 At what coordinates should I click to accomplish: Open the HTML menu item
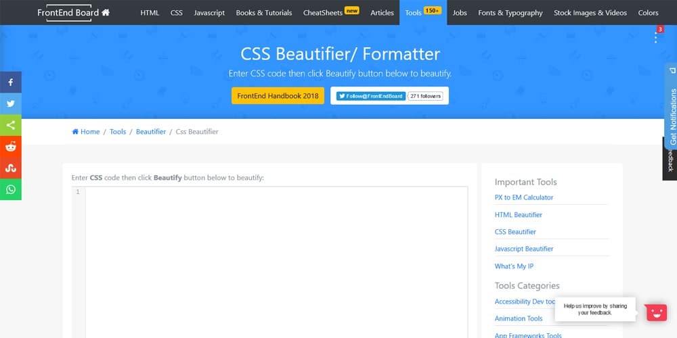(150, 13)
